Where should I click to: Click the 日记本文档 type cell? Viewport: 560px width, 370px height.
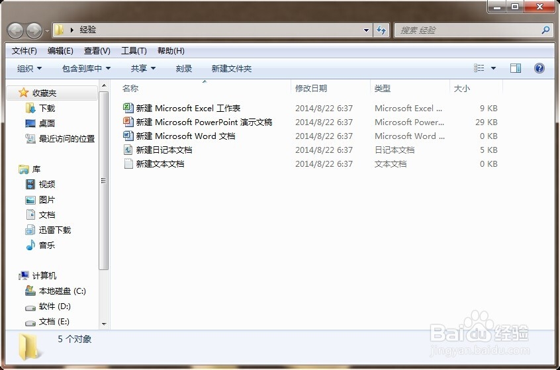tap(395, 150)
